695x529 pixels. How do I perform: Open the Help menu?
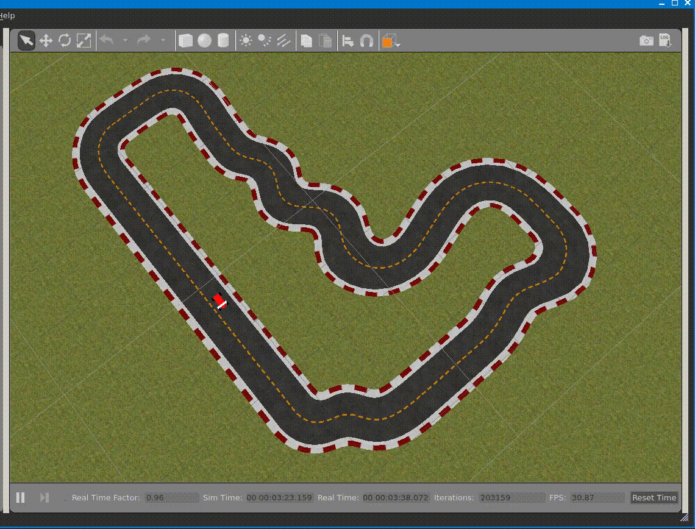pyautogui.click(x=7, y=15)
